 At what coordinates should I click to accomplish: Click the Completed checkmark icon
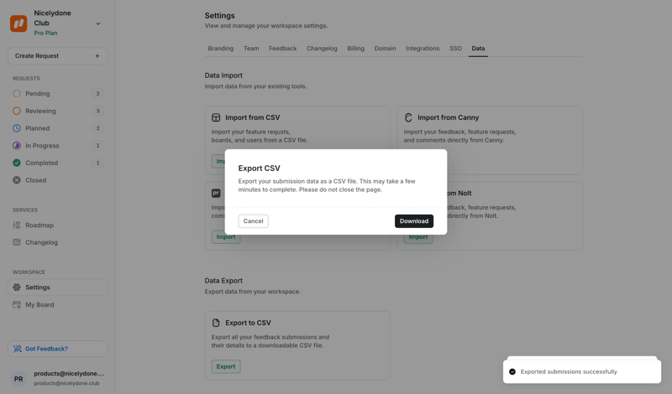(17, 163)
